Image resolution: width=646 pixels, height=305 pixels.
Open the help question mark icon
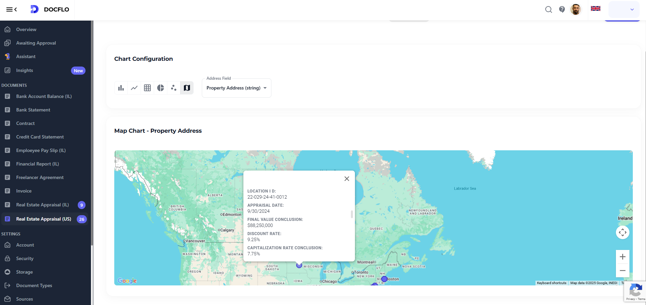pos(562,9)
